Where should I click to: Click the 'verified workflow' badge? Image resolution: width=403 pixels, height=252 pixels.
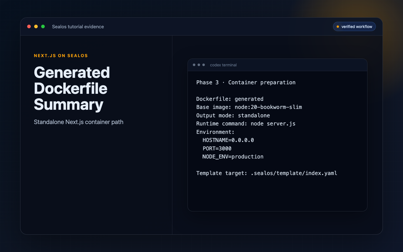tap(354, 27)
